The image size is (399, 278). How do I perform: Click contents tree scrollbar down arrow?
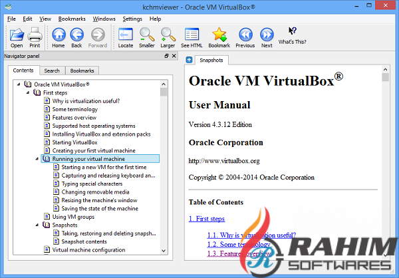164,251
